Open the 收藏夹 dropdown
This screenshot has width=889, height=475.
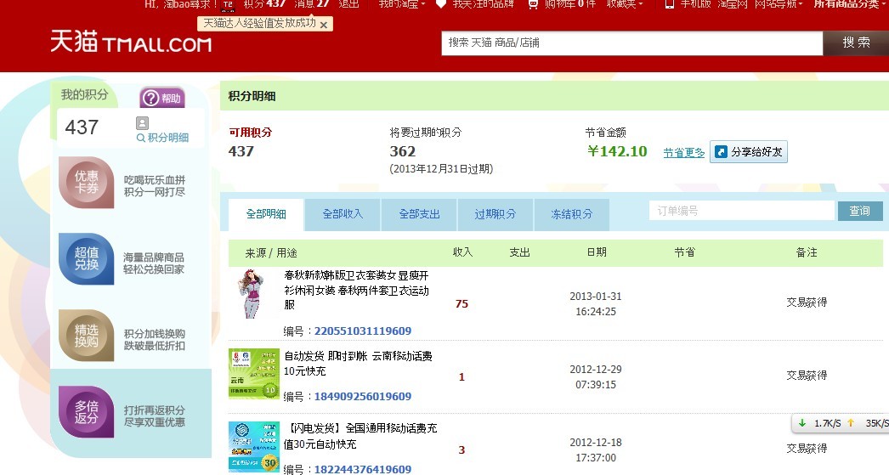(x=625, y=4)
